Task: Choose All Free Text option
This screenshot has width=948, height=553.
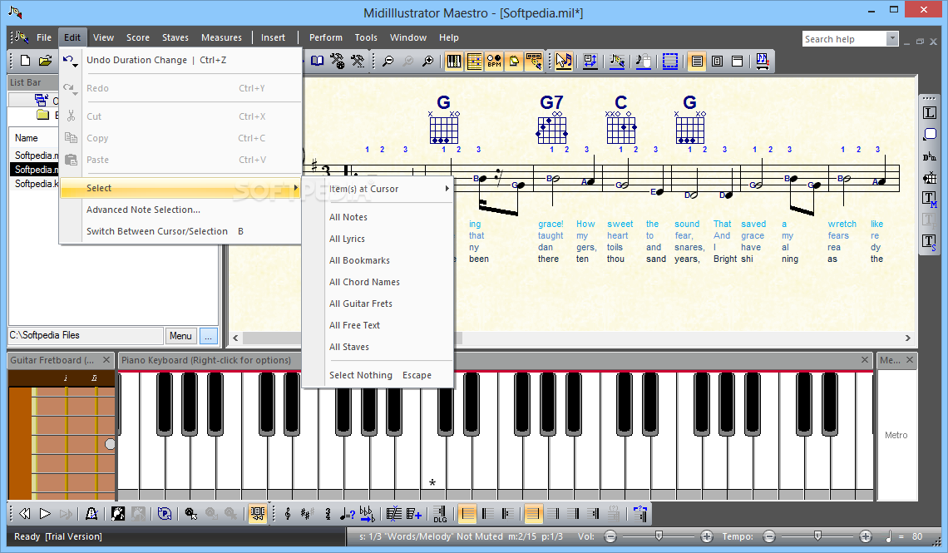Action: tap(390, 325)
